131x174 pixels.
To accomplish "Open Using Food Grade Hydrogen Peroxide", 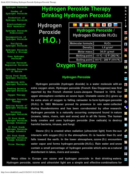I will (17, 77).
